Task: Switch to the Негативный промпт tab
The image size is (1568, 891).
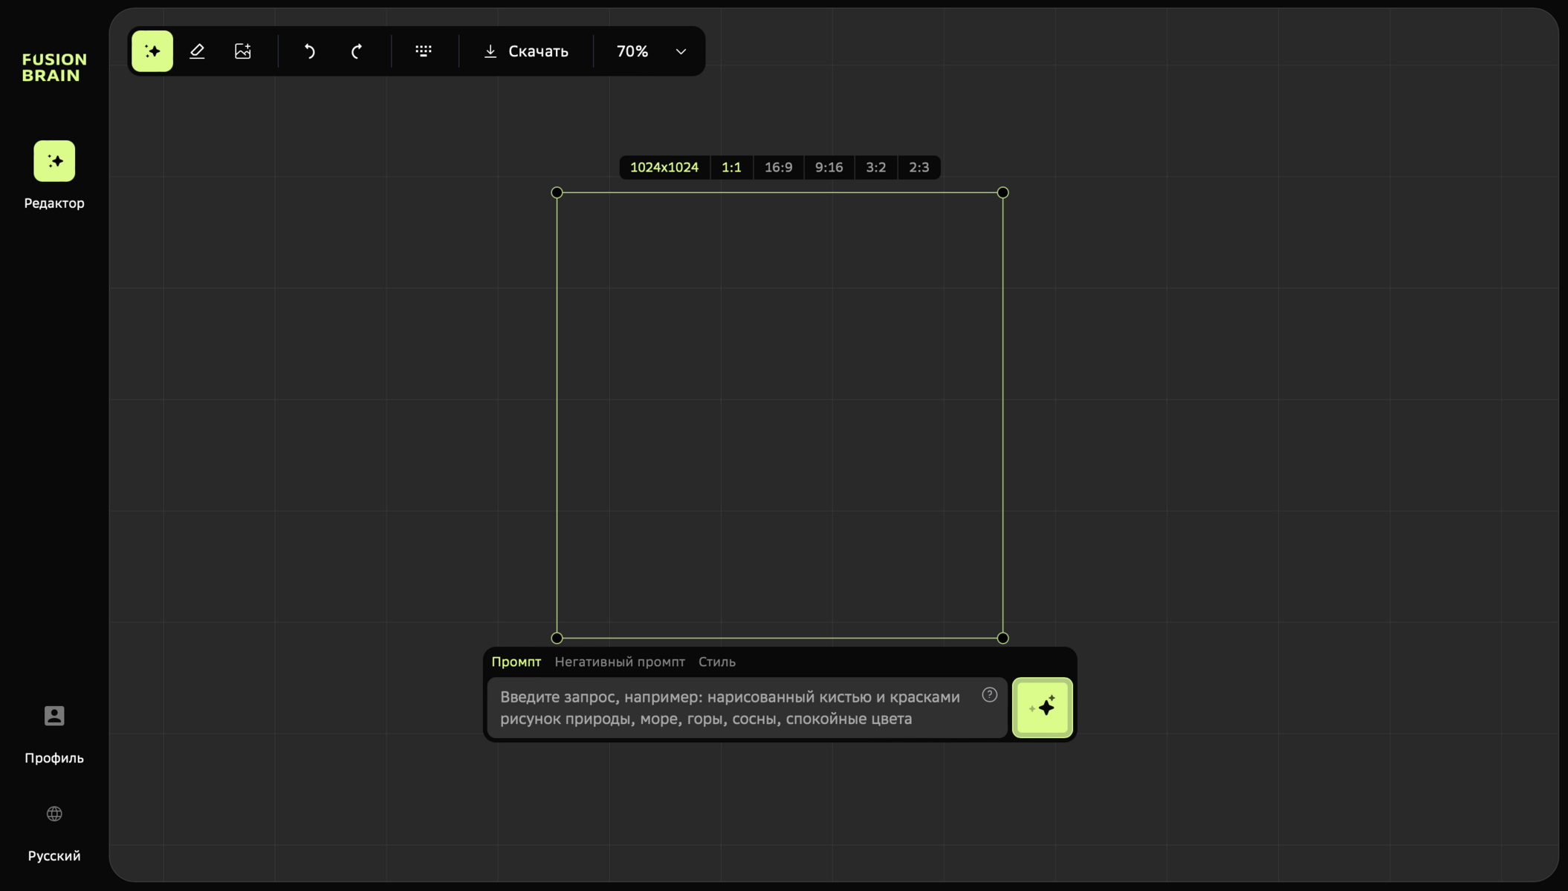Action: 619,662
